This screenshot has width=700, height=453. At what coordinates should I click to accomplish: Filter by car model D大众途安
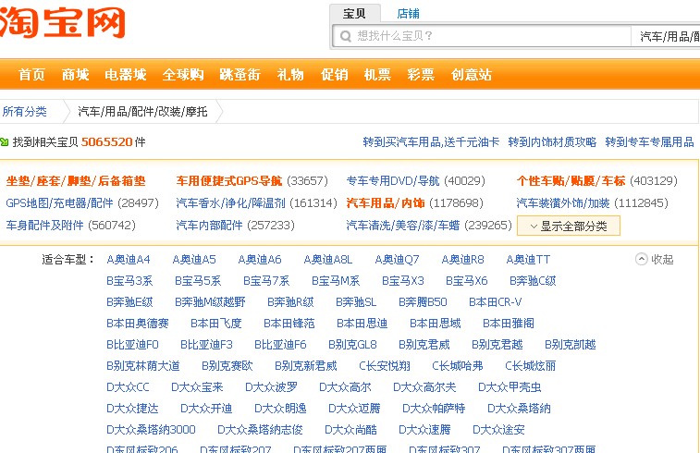pos(498,430)
